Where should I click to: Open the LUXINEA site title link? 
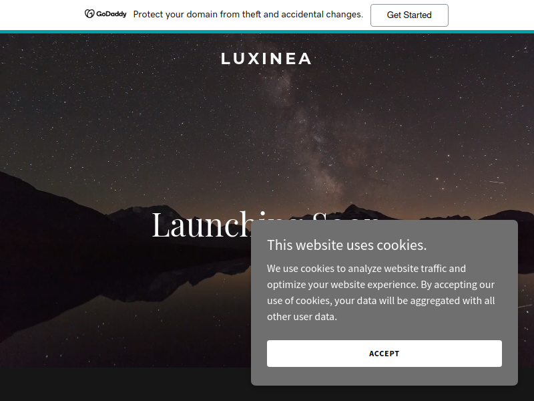click(266, 59)
